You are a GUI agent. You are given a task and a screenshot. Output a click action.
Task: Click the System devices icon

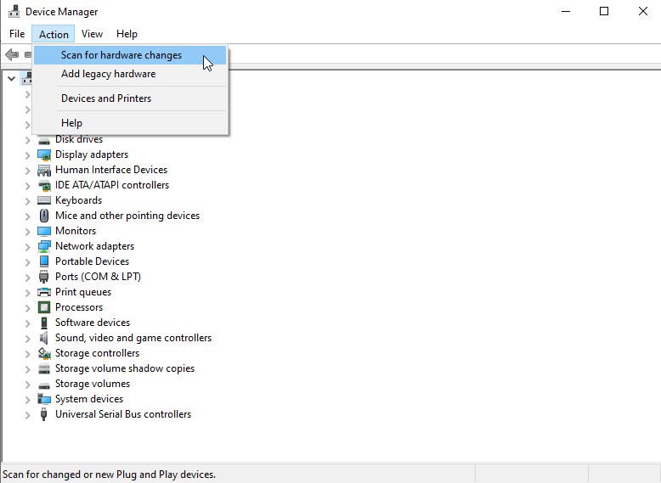[44, 399]
